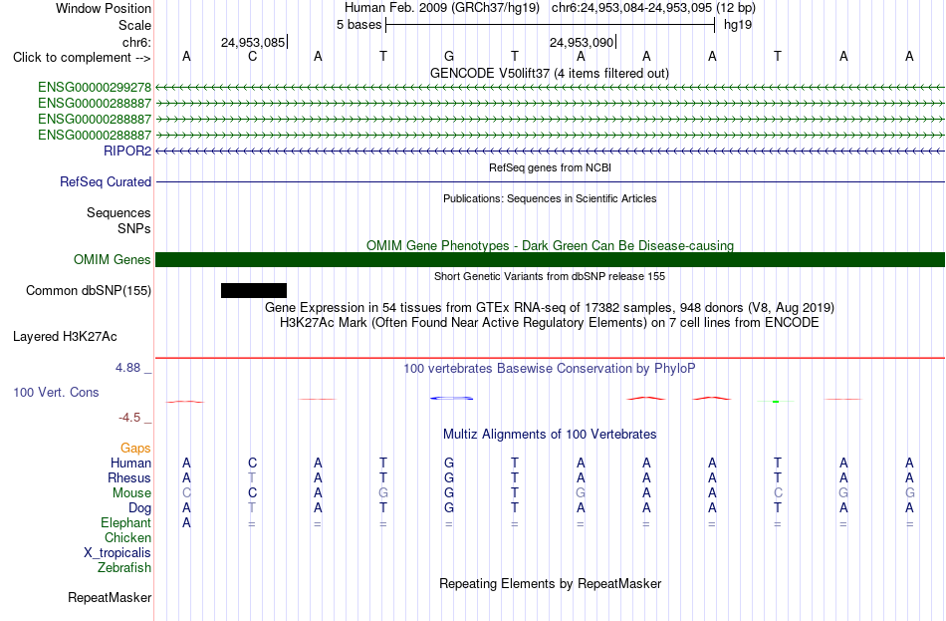Select the Chicken species row label
This screenshot has height=621, width=946.
click(x=127, y=537)
